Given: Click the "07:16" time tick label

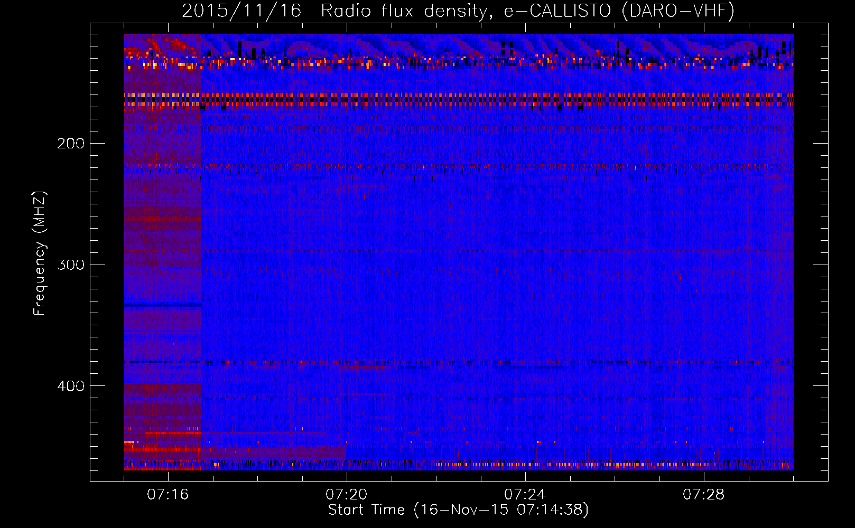Looking at the screenshot, I should (168, 495).
